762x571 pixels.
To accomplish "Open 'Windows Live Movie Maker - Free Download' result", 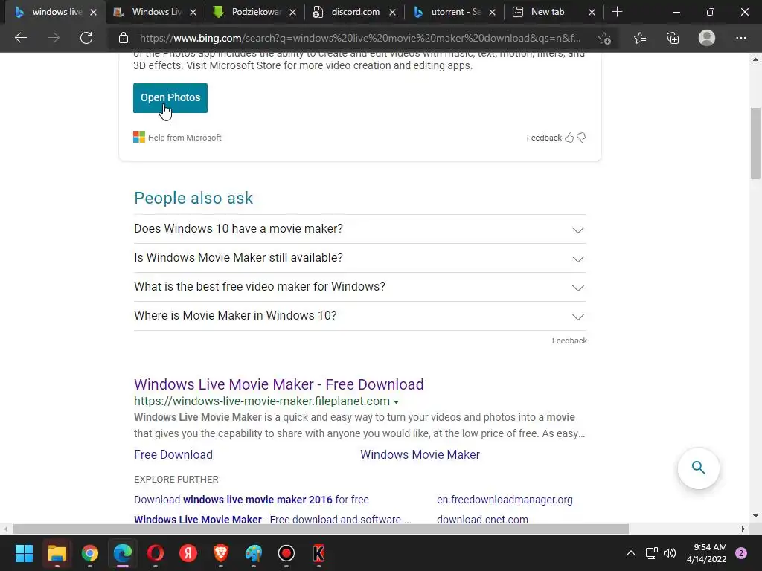I will point(278,384).
